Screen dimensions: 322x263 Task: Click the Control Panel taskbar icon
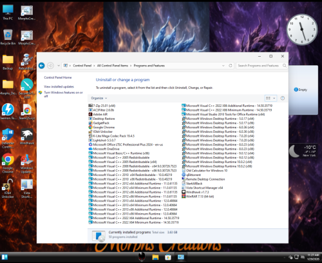pyautogui.click(x=181, y=257)
